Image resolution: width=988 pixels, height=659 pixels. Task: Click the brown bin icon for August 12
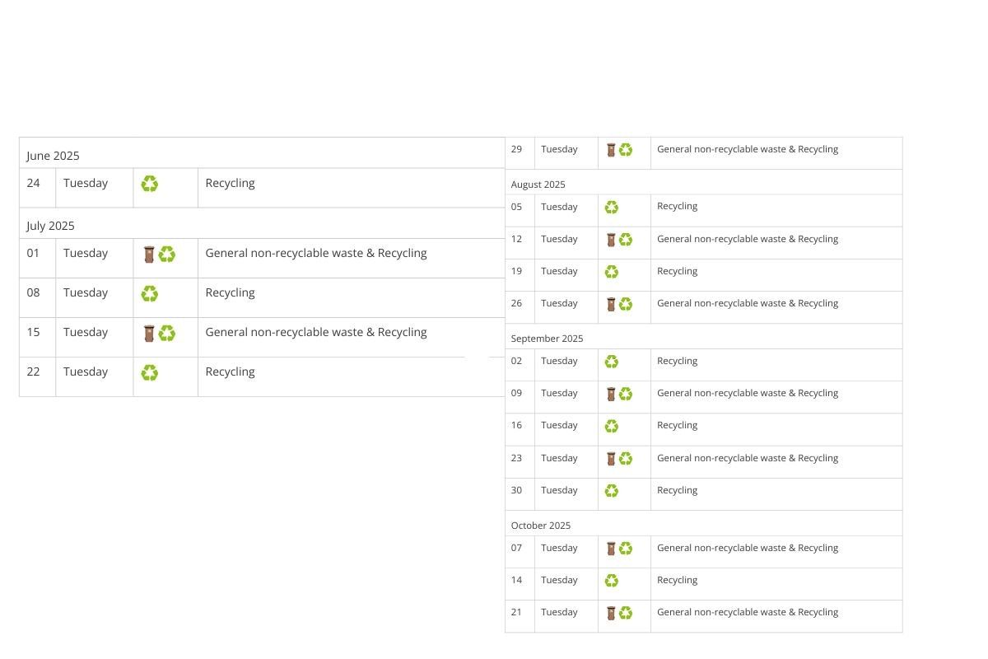611,240
